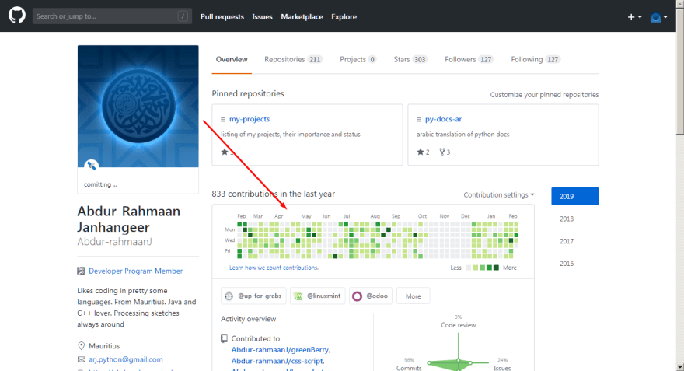Click the scrollbar down arrow
684x371 pixels.
click(679, 366)
